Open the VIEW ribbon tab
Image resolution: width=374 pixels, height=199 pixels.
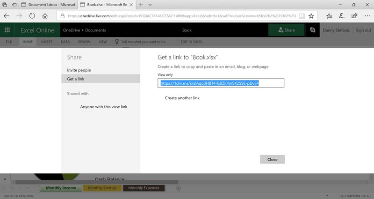tap(103, 42)
